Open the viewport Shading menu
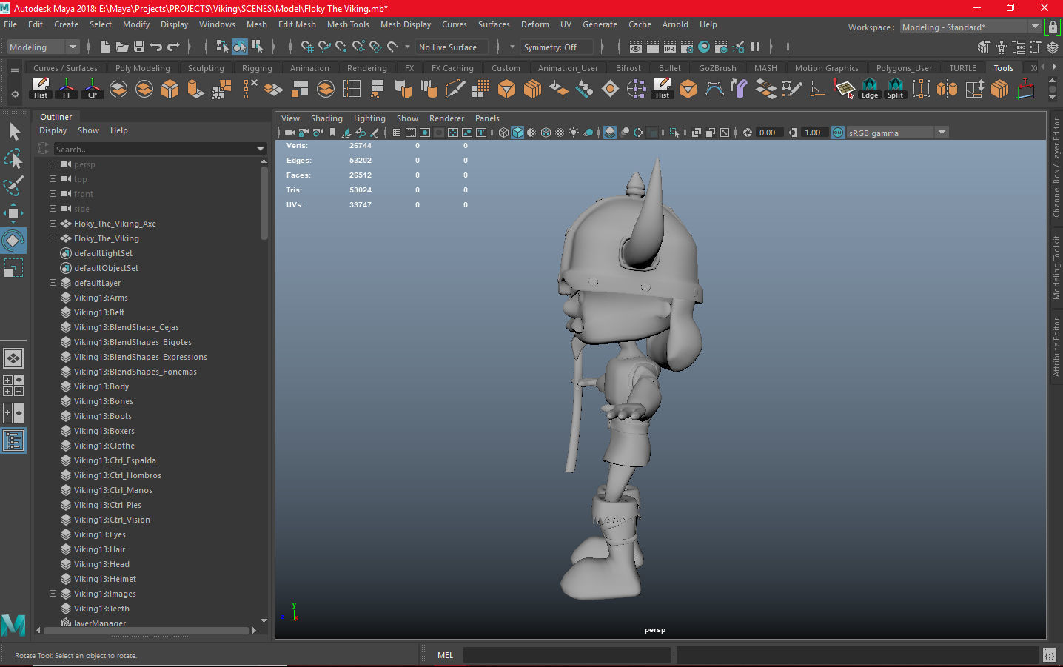The width and height of the screenshot is (1063, 667). coord(326,118)
